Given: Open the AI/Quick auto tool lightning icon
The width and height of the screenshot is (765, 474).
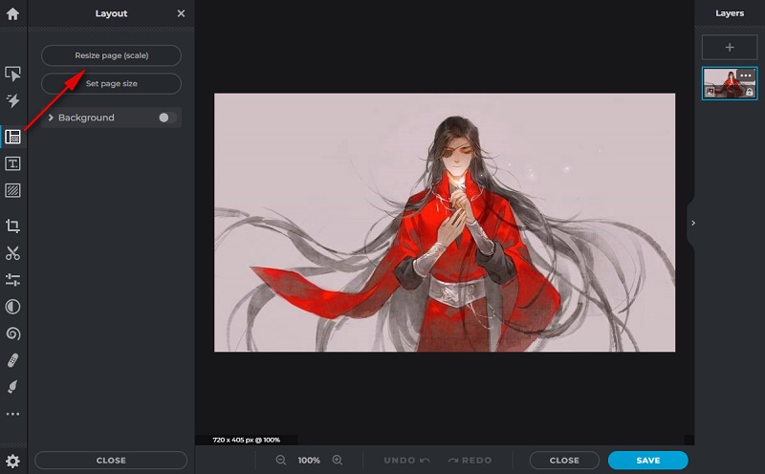Looking at the screenshot, I should (x=12, y=101).
